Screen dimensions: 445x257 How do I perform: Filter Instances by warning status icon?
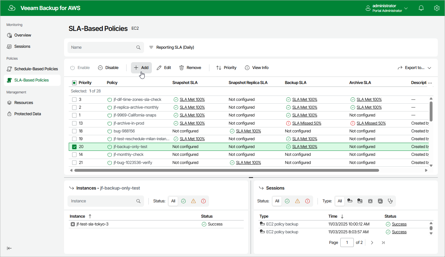193,201
